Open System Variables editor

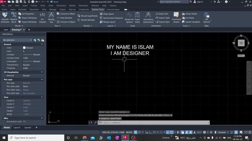(191, 22)
